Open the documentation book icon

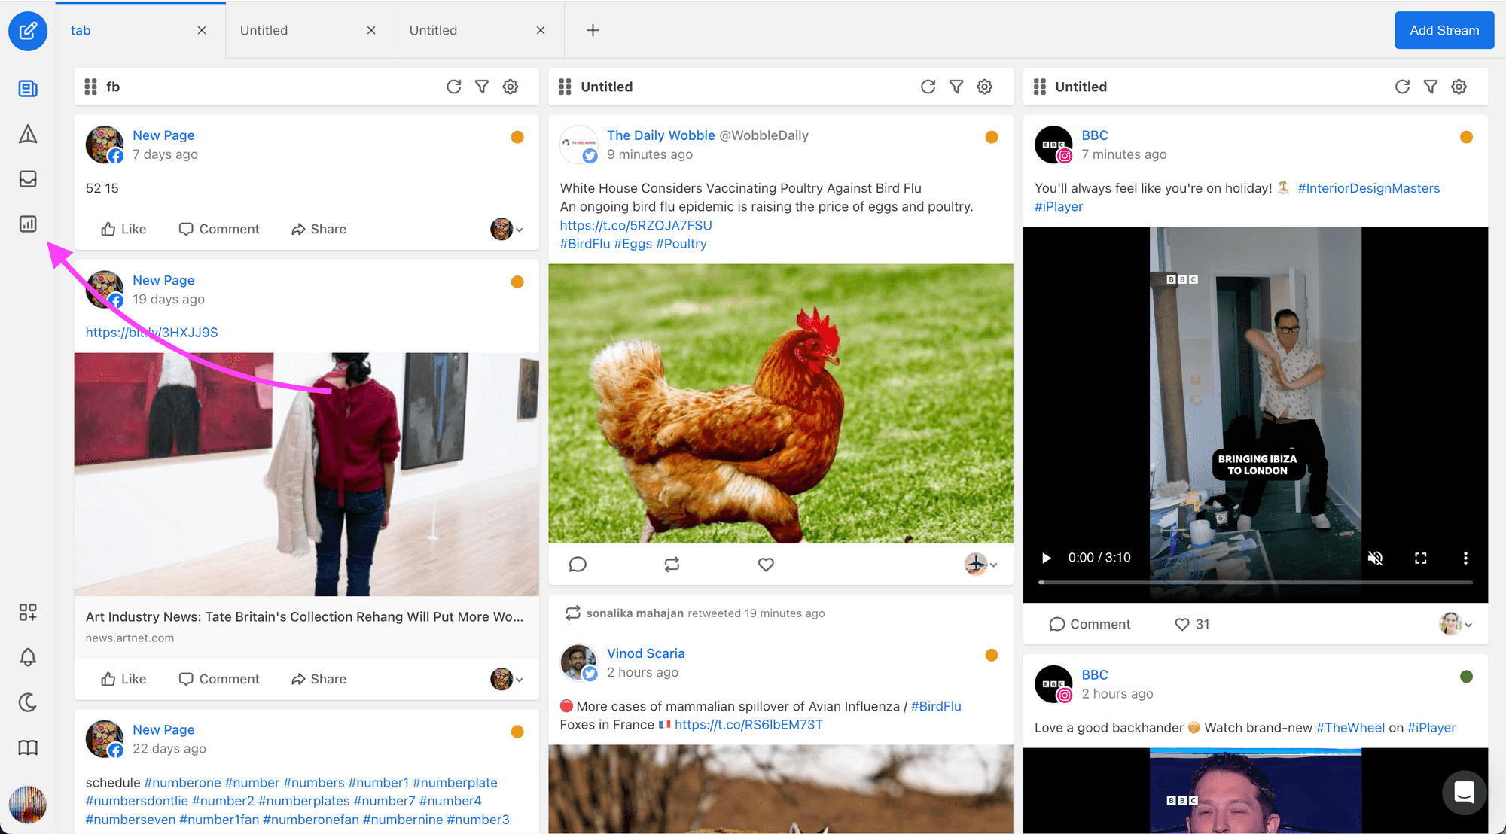click(28, 747)
